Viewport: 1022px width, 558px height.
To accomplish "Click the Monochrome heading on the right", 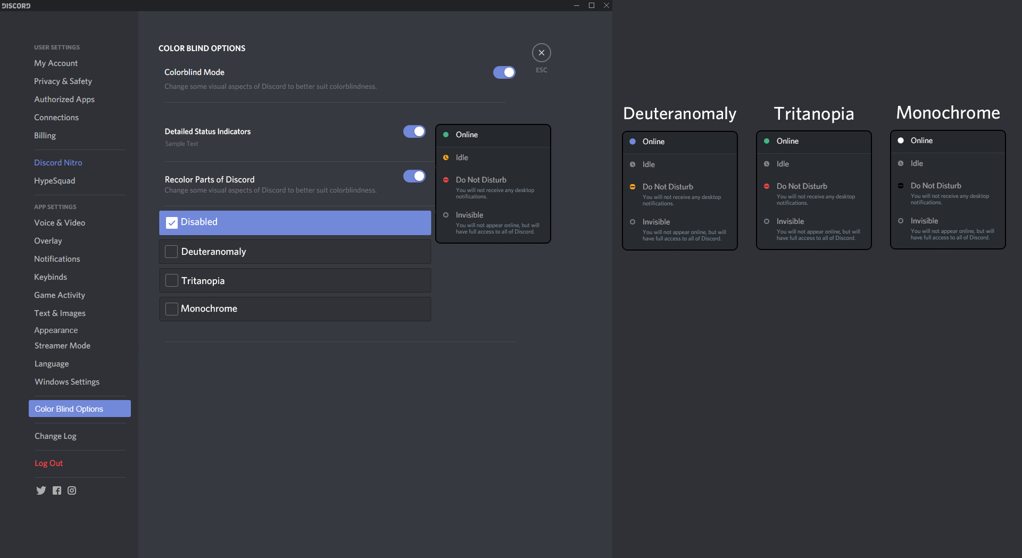I will (948, 113).
